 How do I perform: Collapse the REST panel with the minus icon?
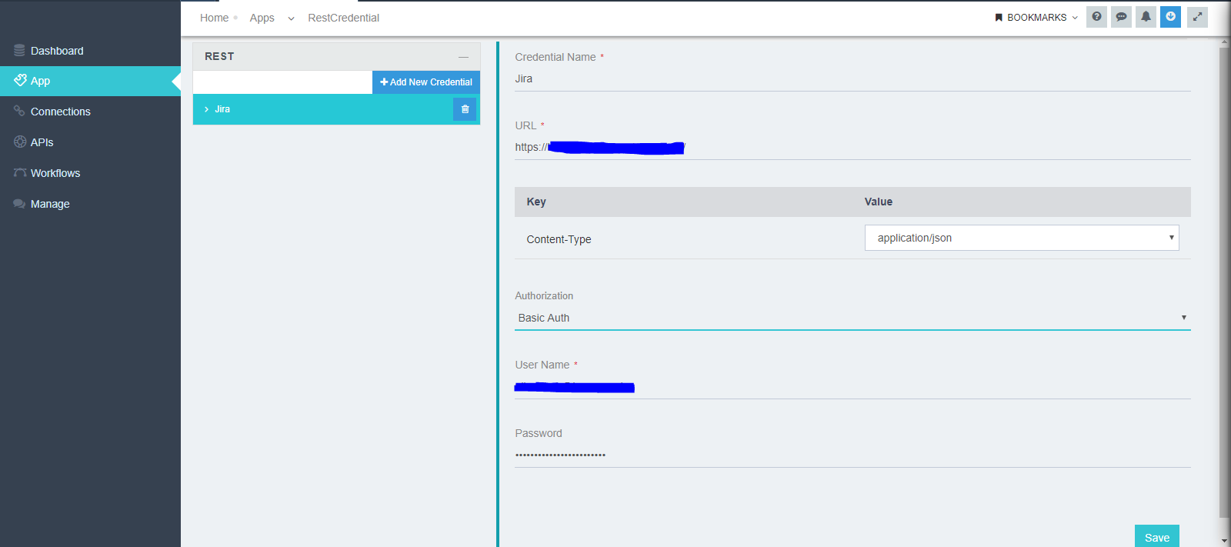(463, 57)
